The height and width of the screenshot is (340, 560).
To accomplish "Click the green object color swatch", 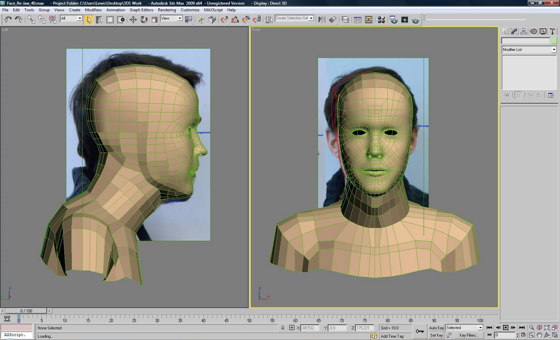I will pyautogui.click(x=554, y=41).
